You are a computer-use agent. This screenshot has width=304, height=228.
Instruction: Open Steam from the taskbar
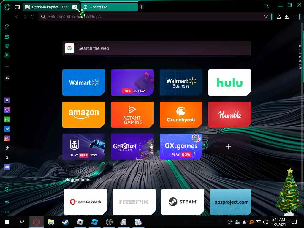(65, 222)
